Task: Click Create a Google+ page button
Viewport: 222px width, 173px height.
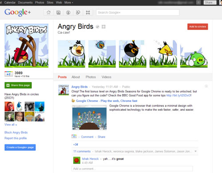Action: (x=20, y=147)
